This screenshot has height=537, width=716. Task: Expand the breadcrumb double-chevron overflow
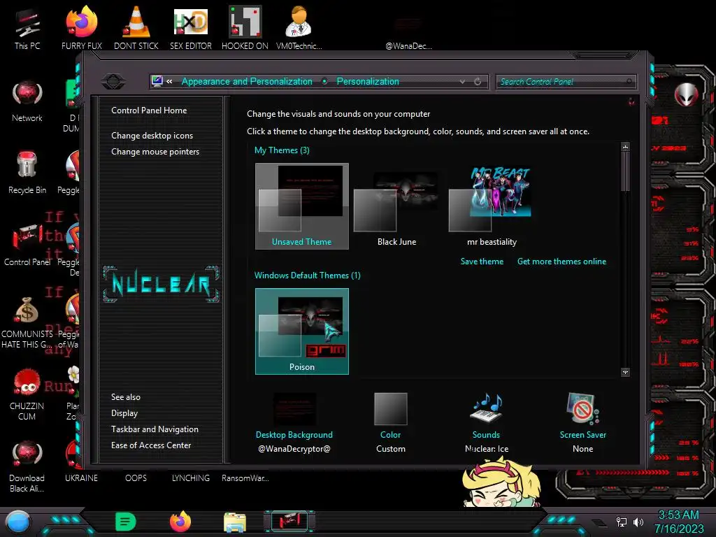pos(169,81)
